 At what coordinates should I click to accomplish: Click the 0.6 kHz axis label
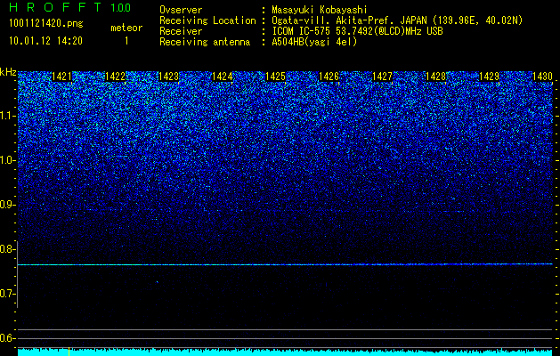point(8,338)
